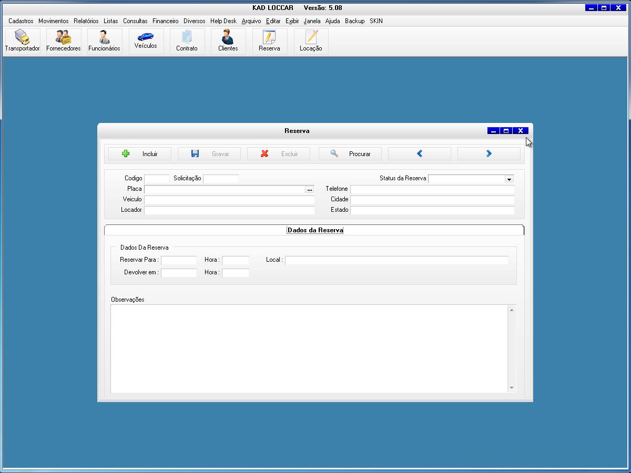The height and width of the screenshot is (473, 631).
Task: Focus the Local input field
Action: (397, 260)
